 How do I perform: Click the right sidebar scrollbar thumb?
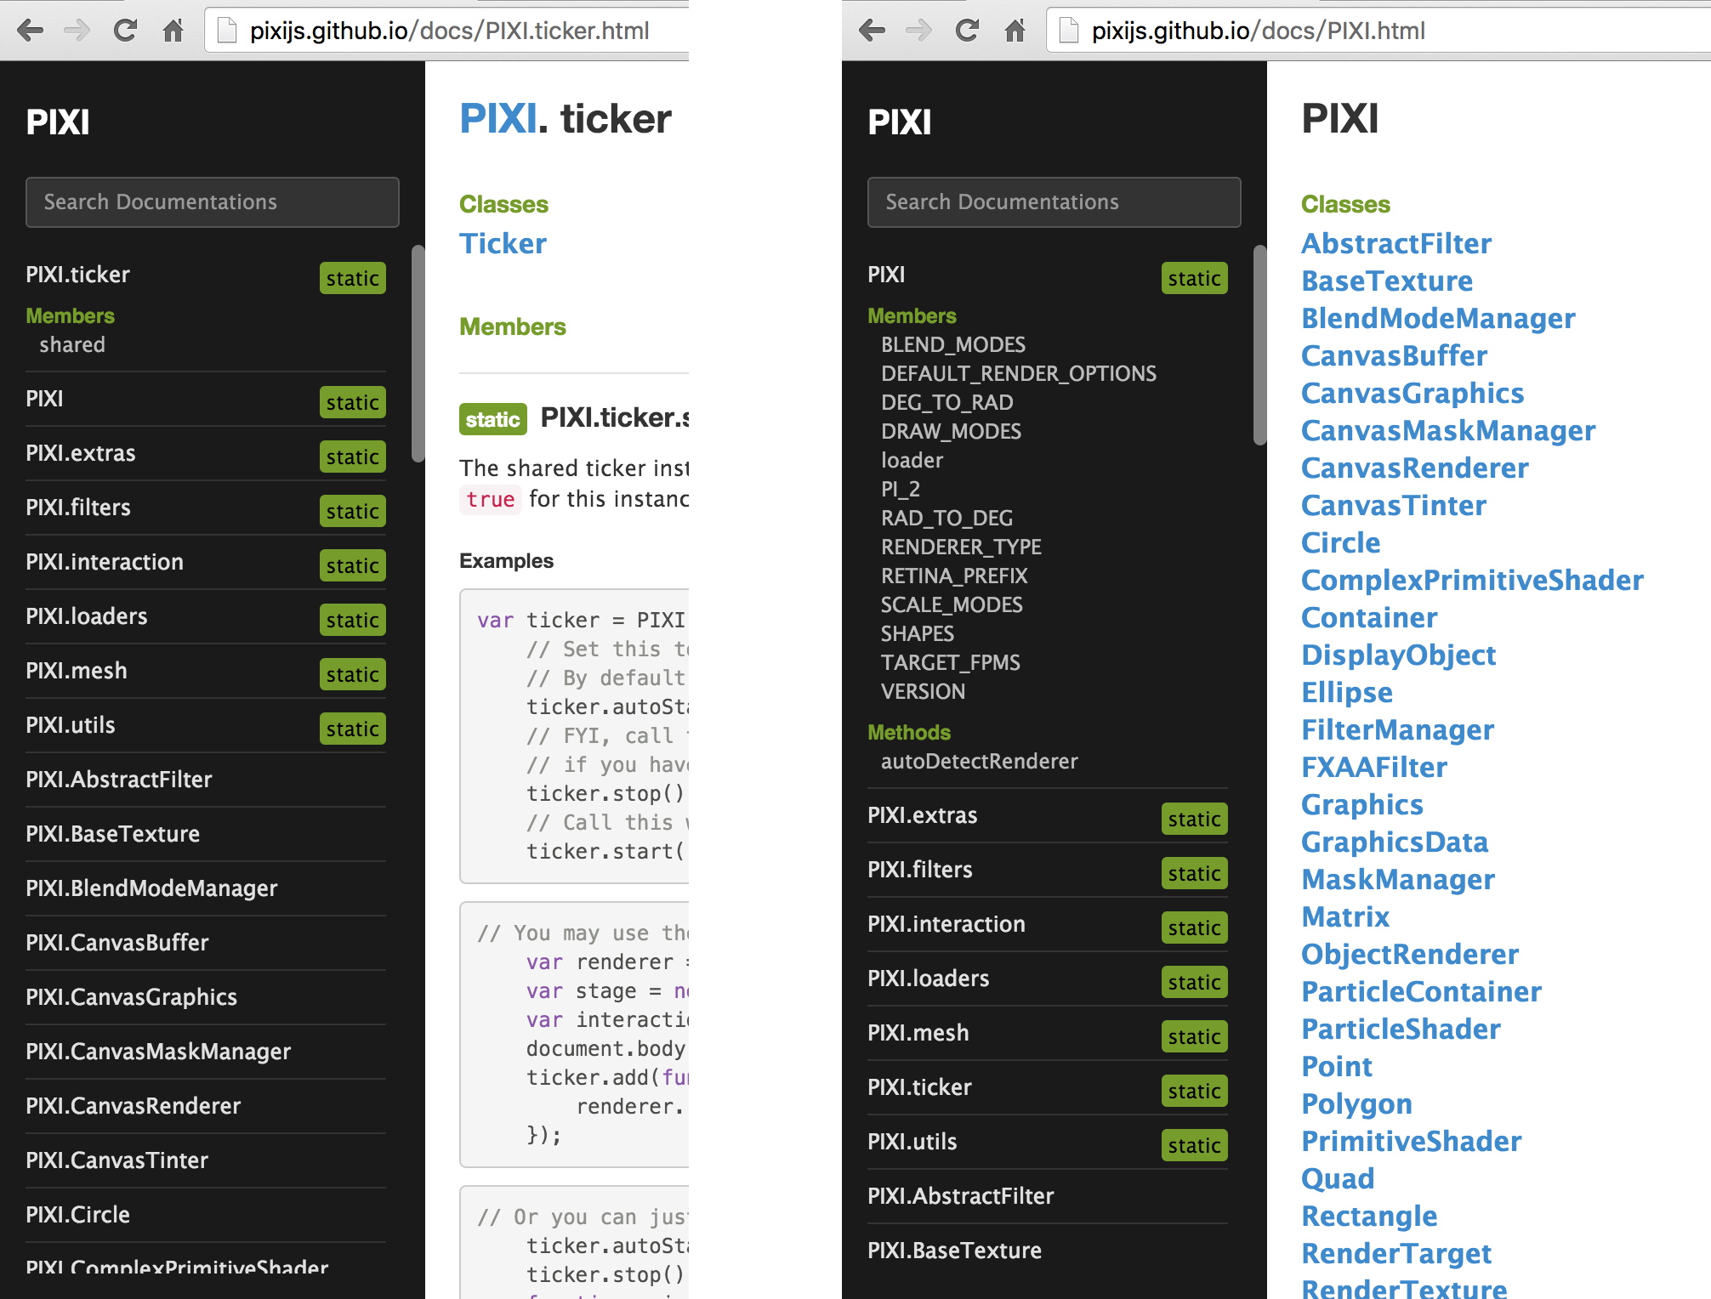point(1259,344)
